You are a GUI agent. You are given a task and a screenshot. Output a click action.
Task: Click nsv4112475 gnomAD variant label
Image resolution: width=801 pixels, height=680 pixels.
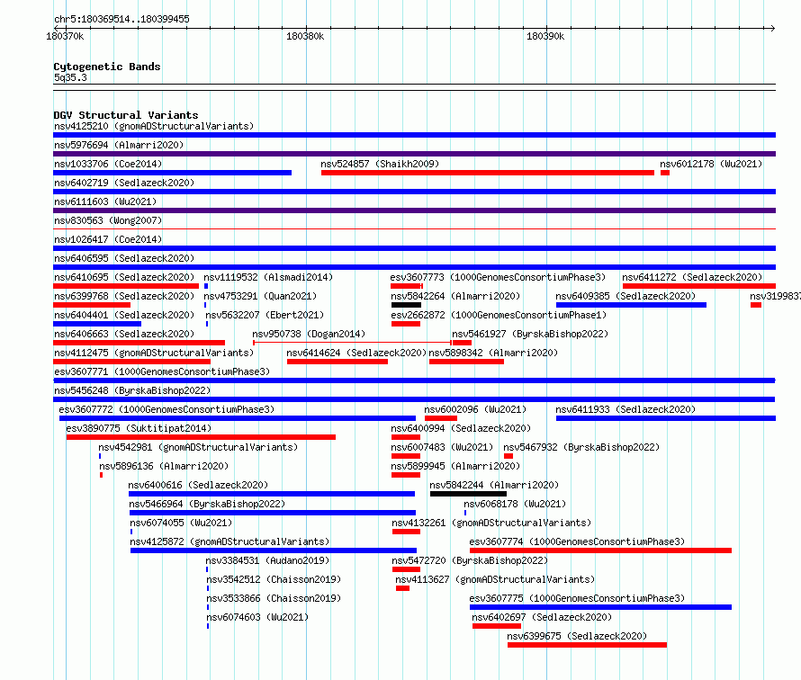[154, 353]
